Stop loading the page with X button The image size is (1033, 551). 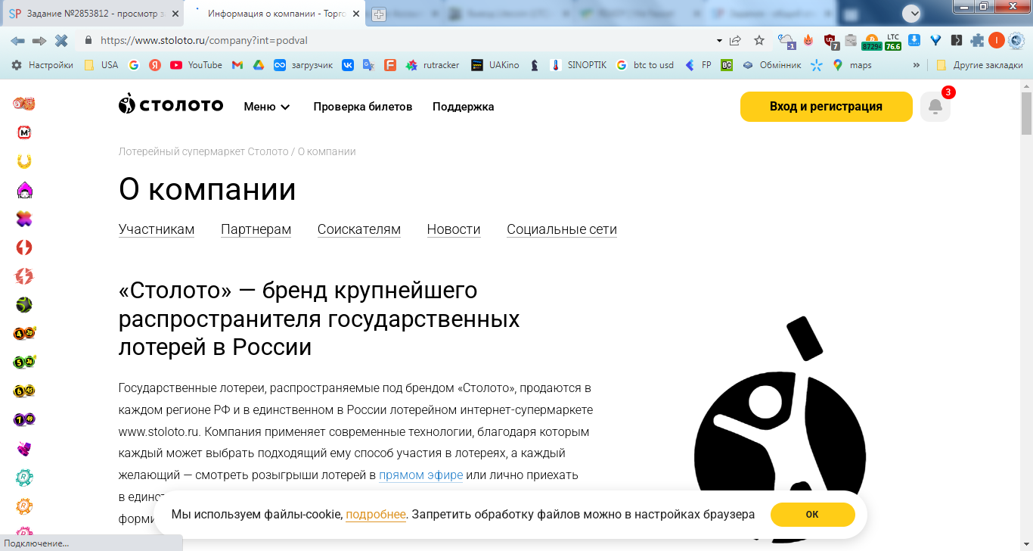pos(61,40)
